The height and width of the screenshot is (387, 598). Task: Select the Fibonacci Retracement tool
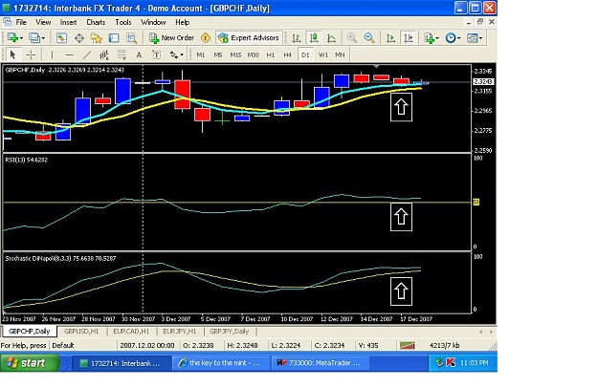coord(122,54)
